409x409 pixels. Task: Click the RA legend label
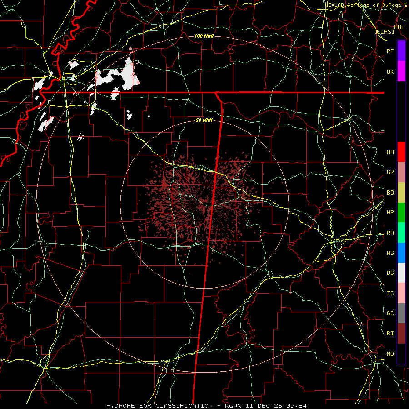[390, 233]
